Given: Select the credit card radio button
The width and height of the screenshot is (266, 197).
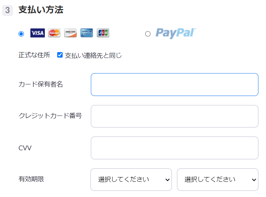Looking at the screenshot, I should pyautogui.click(x=21, y=34).
